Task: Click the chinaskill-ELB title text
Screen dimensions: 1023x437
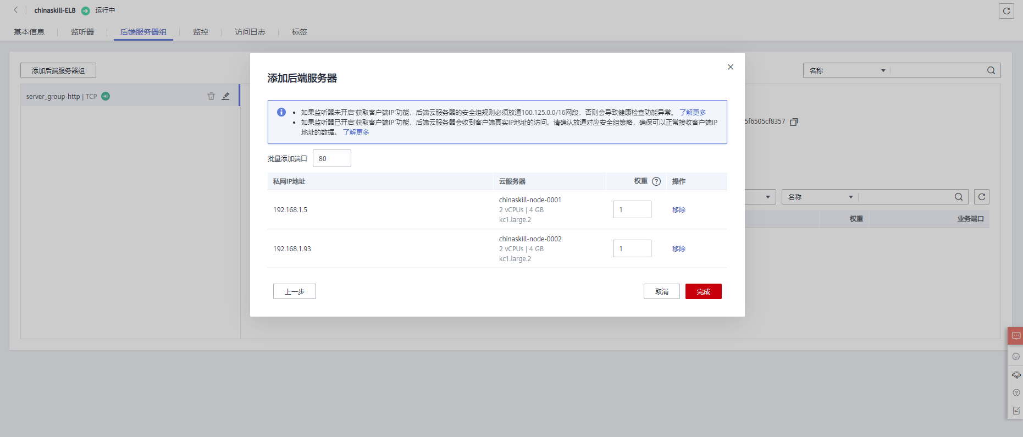Action: 55,10
